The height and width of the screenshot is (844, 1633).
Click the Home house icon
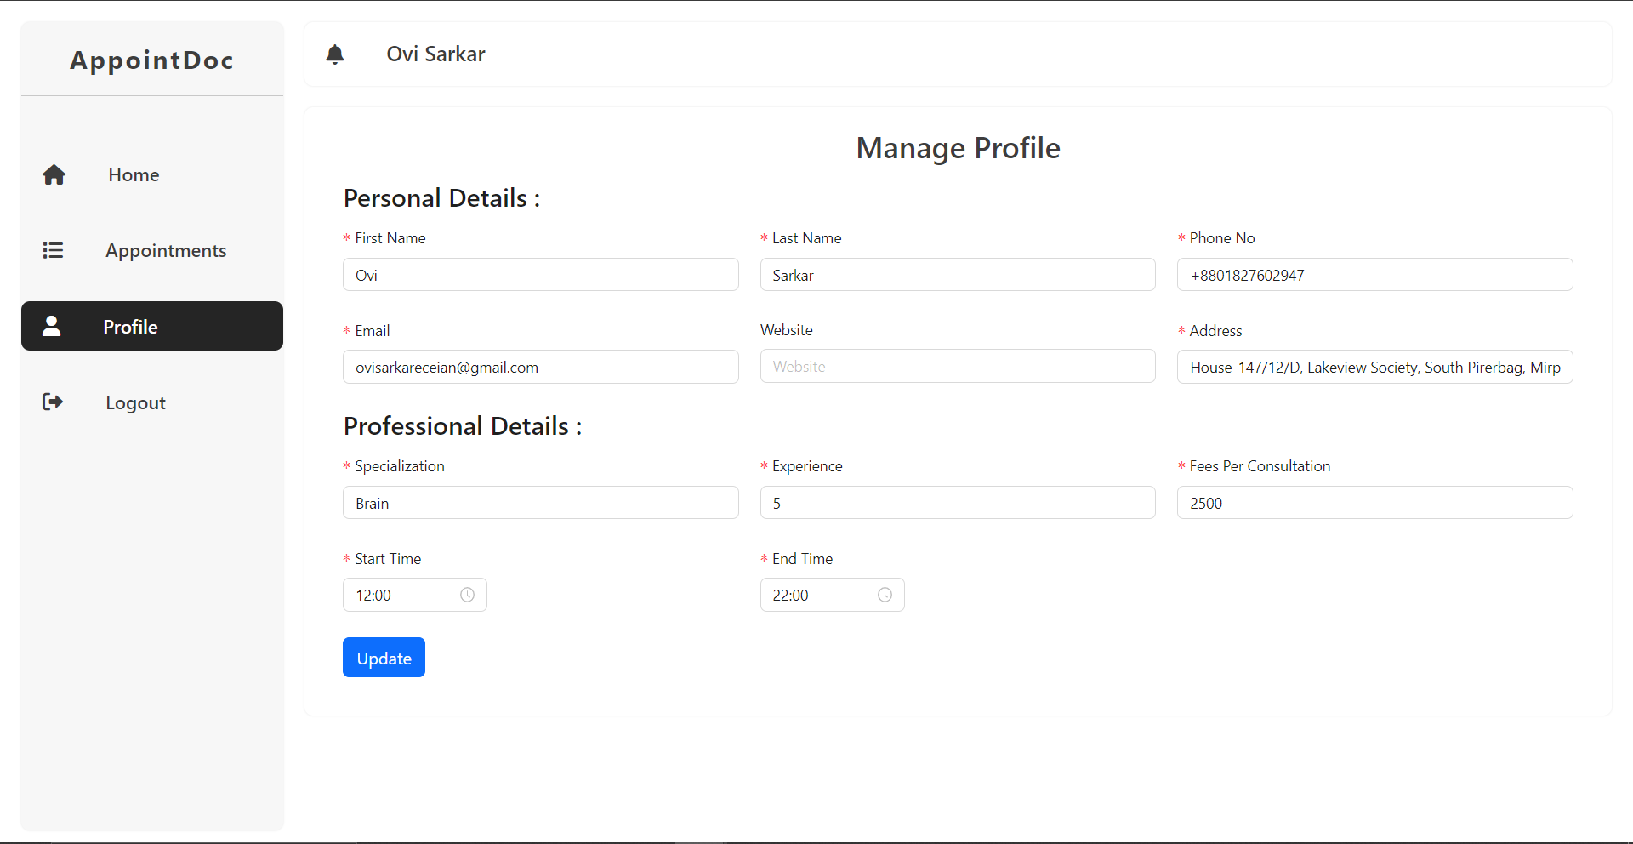[x=54, y=174]
